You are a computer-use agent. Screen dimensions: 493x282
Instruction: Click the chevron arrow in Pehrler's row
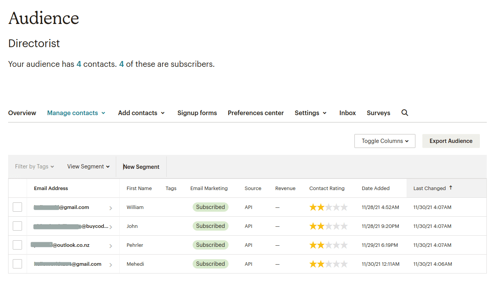(x=111, y=246)
